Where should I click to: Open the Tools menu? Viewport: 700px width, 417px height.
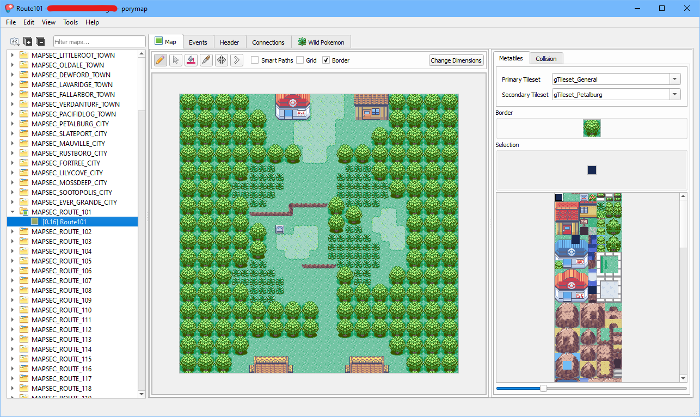70,22
